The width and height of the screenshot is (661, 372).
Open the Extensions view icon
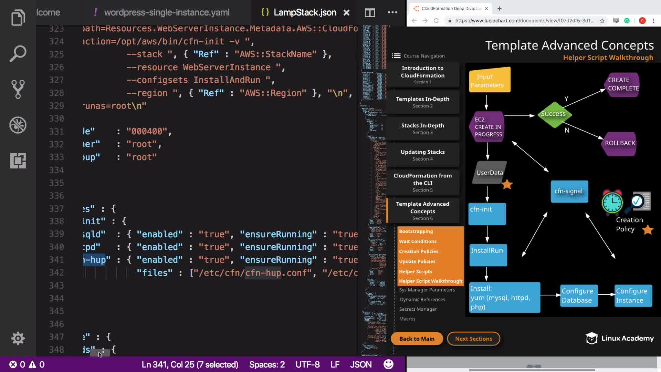tap(18, 161)
